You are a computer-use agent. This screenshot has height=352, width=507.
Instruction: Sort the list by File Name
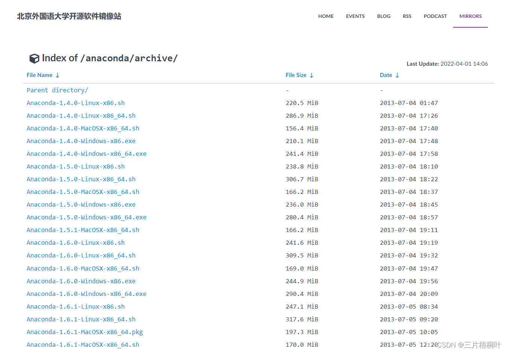pos(39,75)
